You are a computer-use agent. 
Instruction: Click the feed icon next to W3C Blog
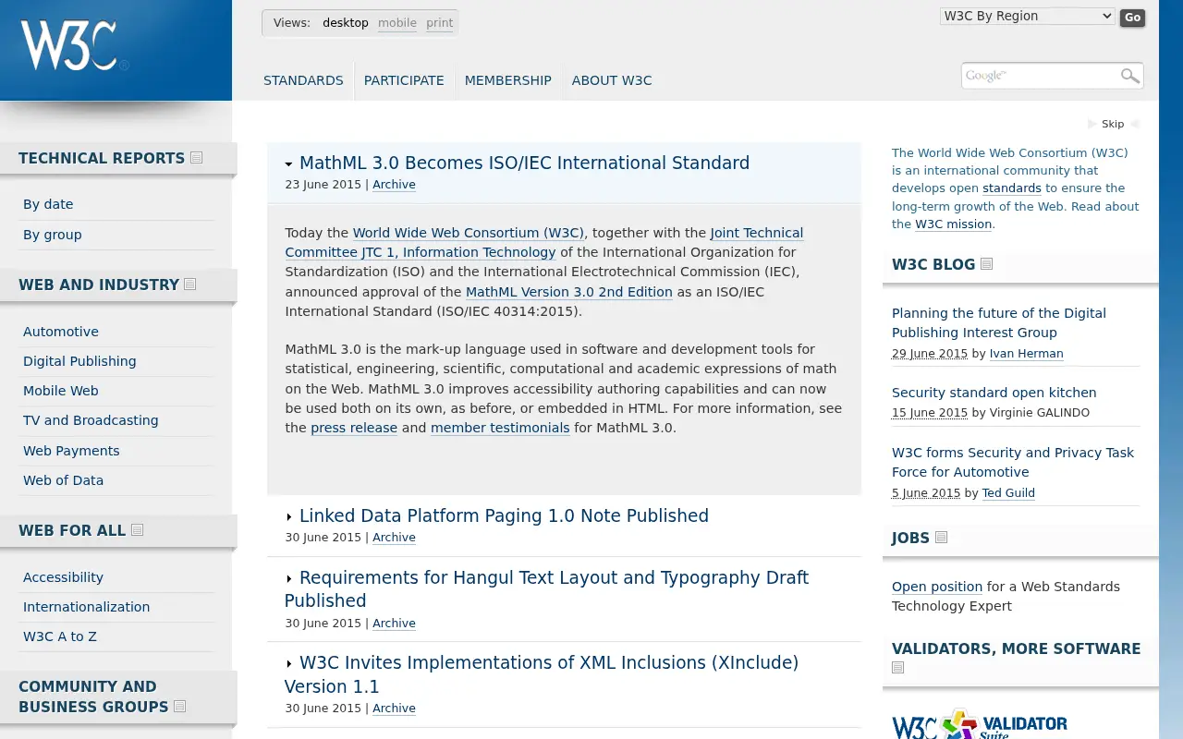click(x=986, y=264)
